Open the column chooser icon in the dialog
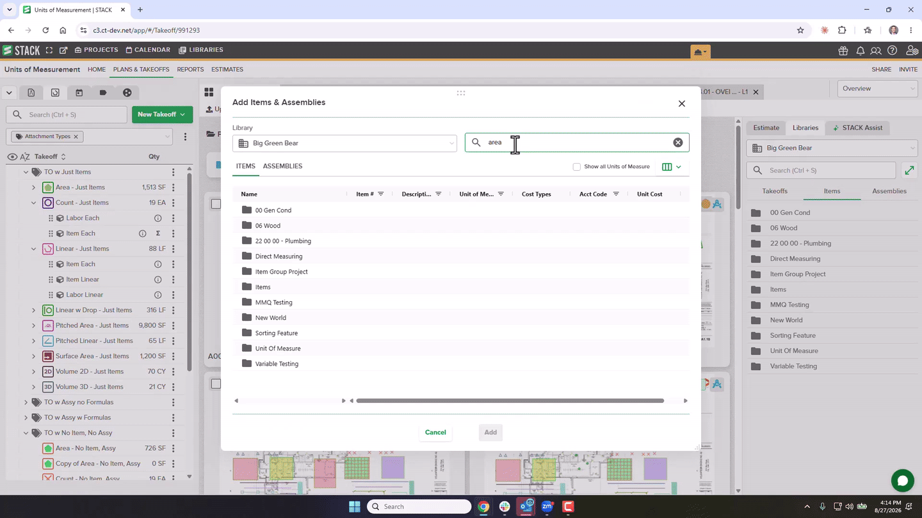The height and width of the screenshot is (518, 922). point(667,167)
